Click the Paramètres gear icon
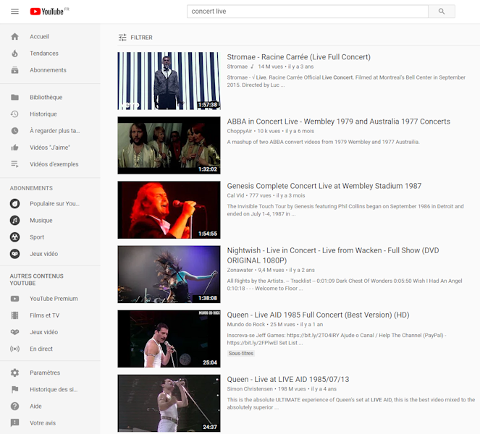 (14, 373)
